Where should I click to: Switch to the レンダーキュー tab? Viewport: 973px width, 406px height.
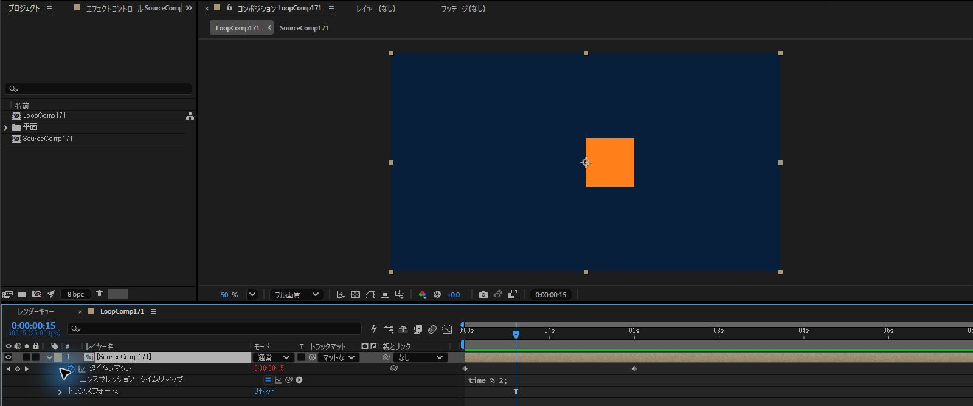point(36,311)
